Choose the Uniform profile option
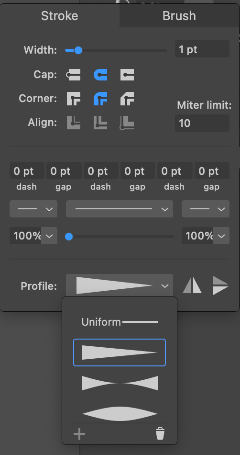This screenshot has width=240, height=455. (x=119, y=322)
